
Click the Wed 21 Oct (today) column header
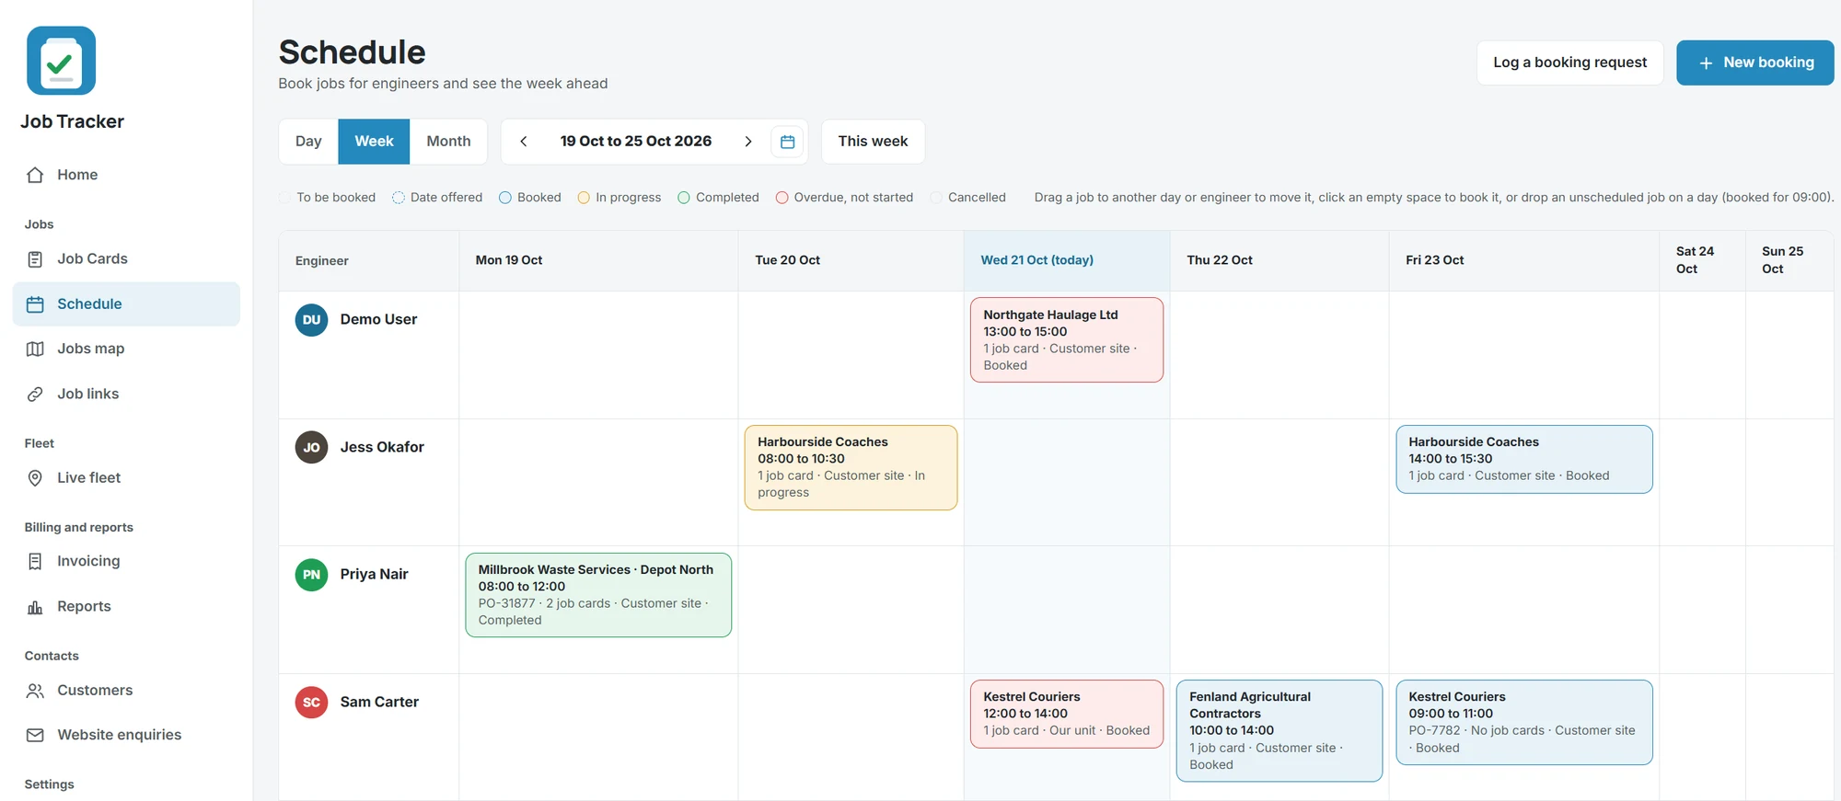pyautogui.click(x=1067, y=260)
